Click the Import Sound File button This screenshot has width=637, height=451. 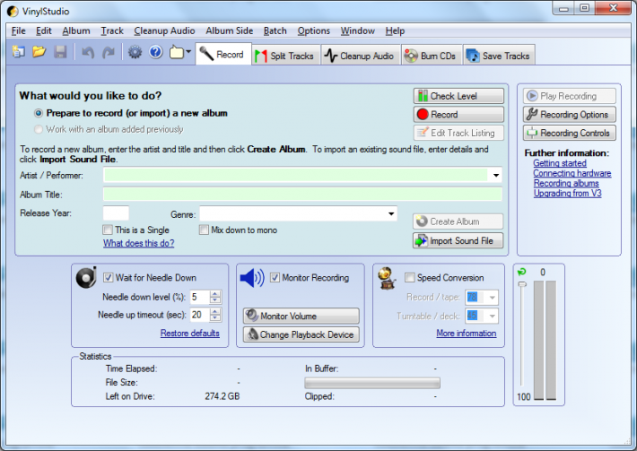[458, 240]
